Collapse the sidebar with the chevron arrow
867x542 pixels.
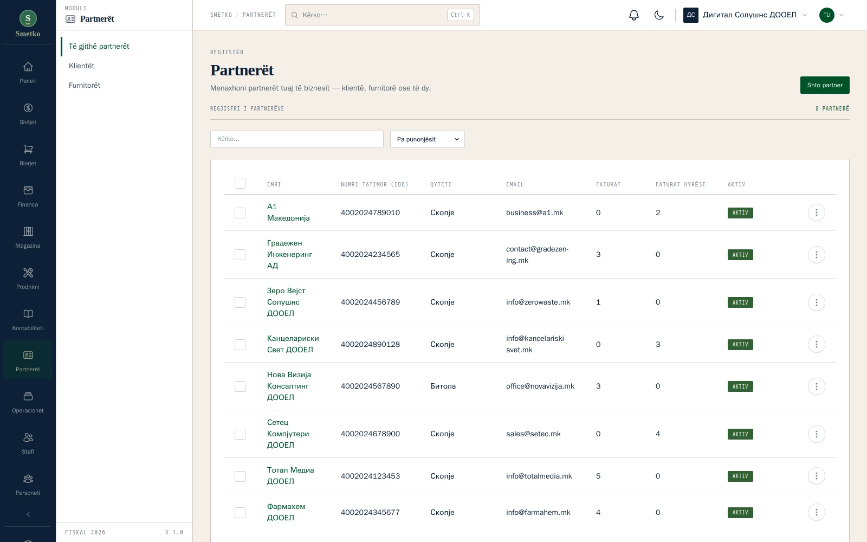tap(28, 514)
